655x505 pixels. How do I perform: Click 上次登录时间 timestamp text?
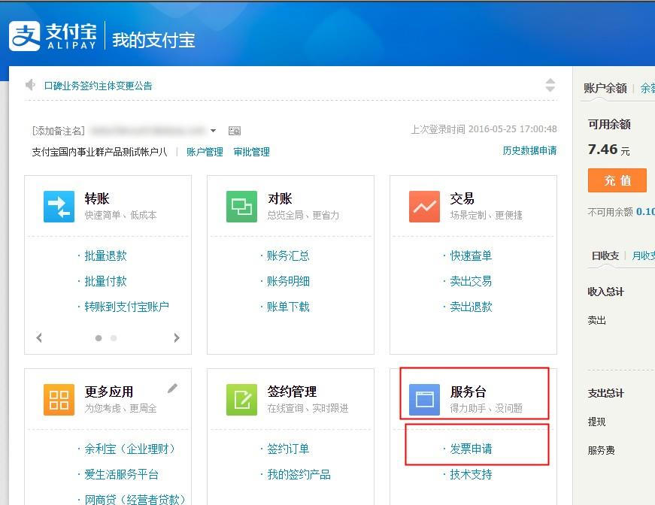tap(484, 129)
